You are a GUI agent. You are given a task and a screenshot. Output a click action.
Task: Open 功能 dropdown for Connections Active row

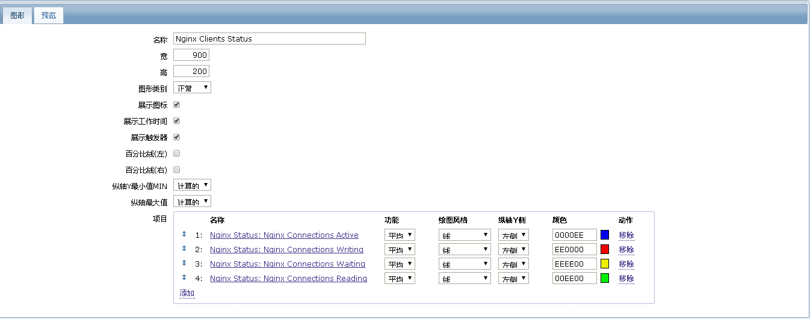[400, 235]
